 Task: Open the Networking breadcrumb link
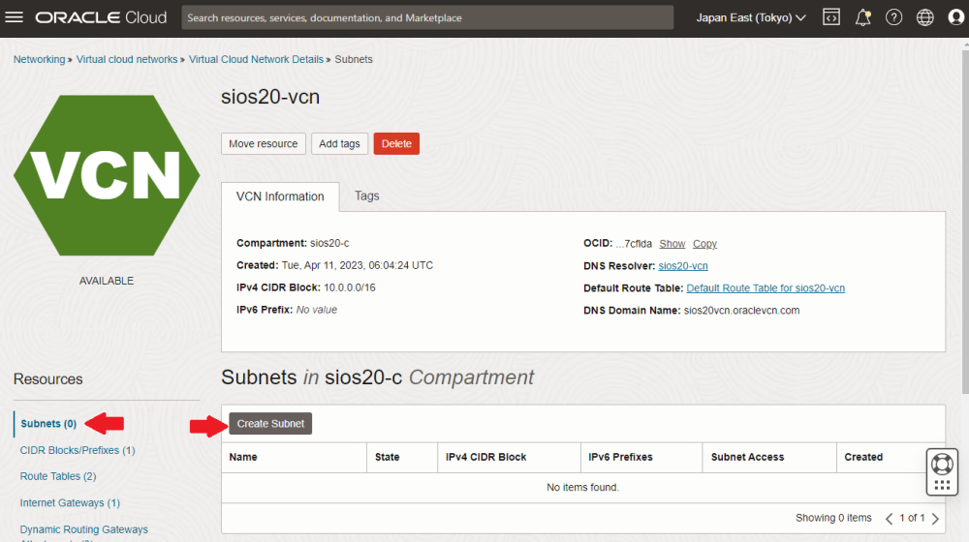pos(39,59)
